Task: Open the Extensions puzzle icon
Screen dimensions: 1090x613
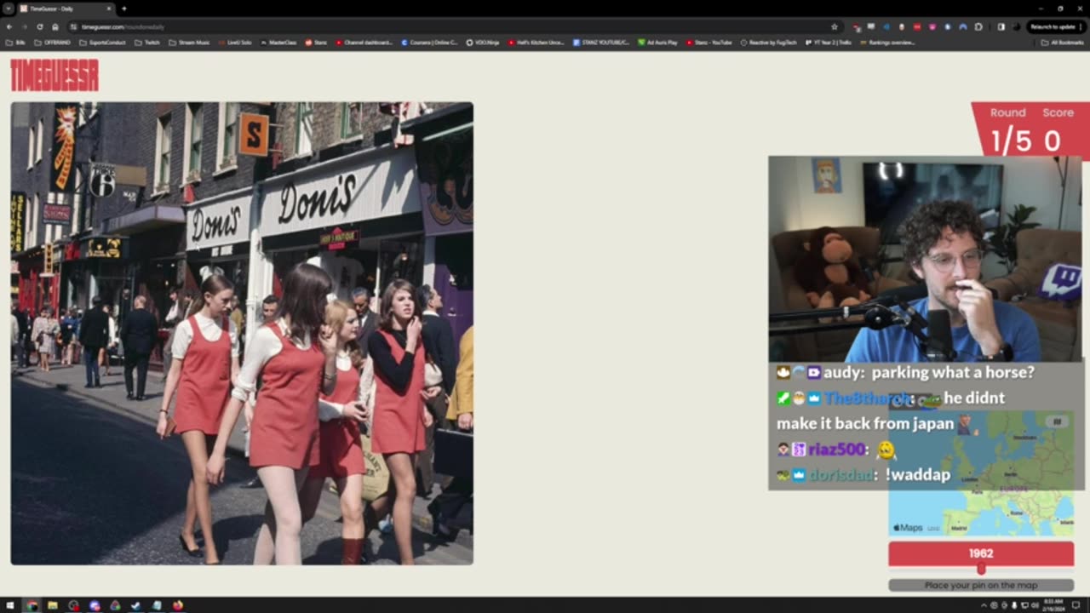Action: coord(978,26)
